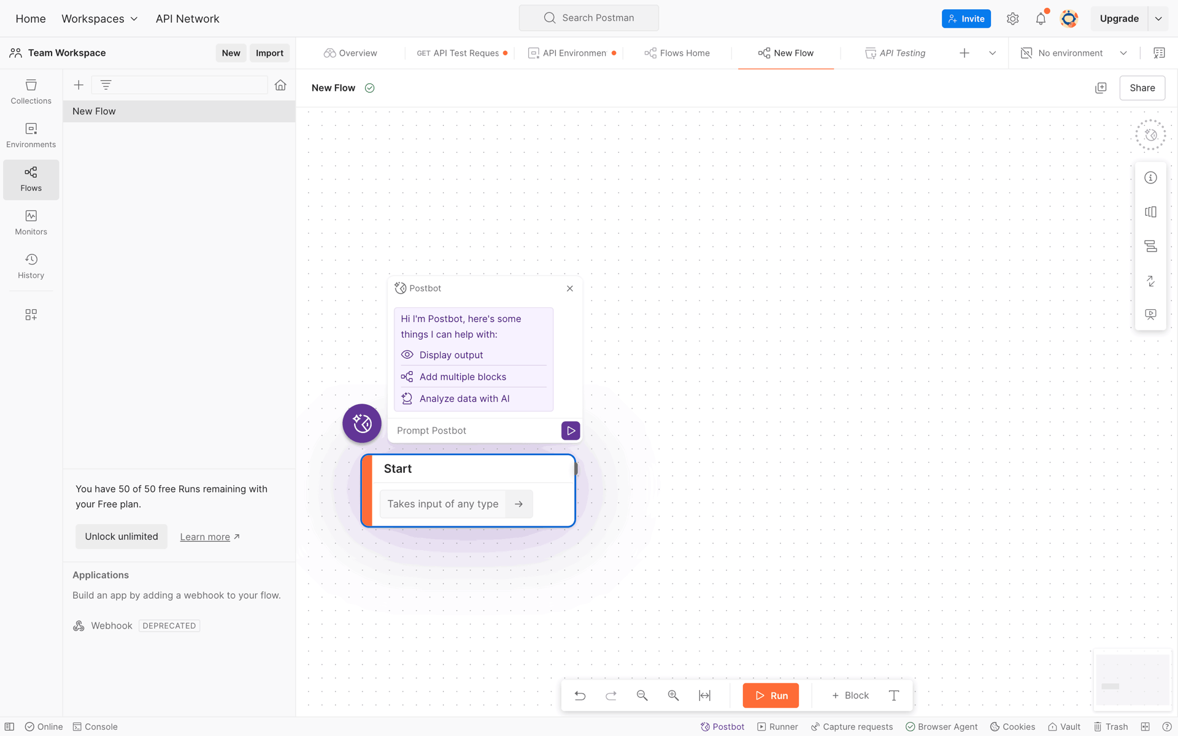1178x736 pixels.
Task: Click the Prompt Postbot input
Action: click(476, 431)
